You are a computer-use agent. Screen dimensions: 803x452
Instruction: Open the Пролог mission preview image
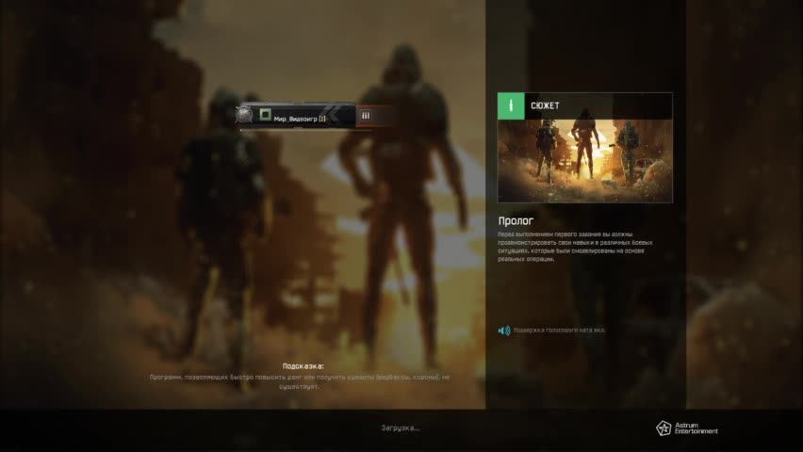pyautogui.click(x=585, y=161)
